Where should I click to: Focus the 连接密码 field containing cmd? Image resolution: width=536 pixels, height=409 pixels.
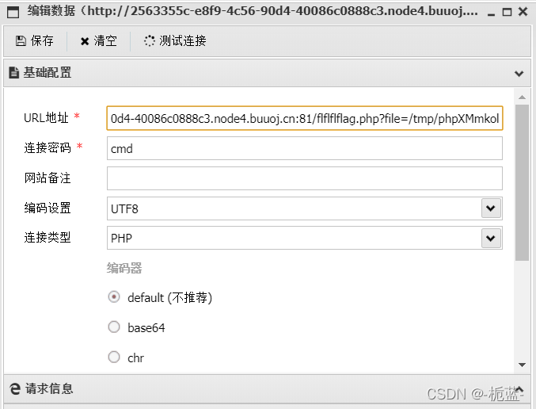point(305,148)
